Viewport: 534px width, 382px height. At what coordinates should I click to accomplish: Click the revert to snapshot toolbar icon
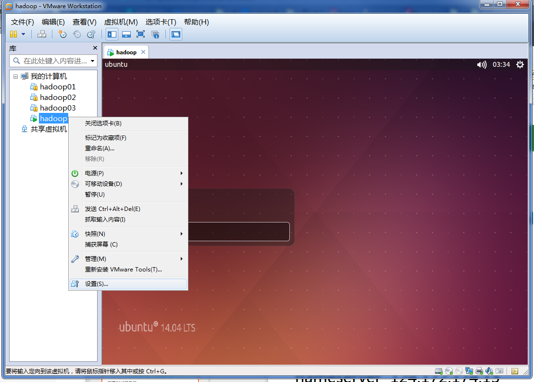coord(77,34)
